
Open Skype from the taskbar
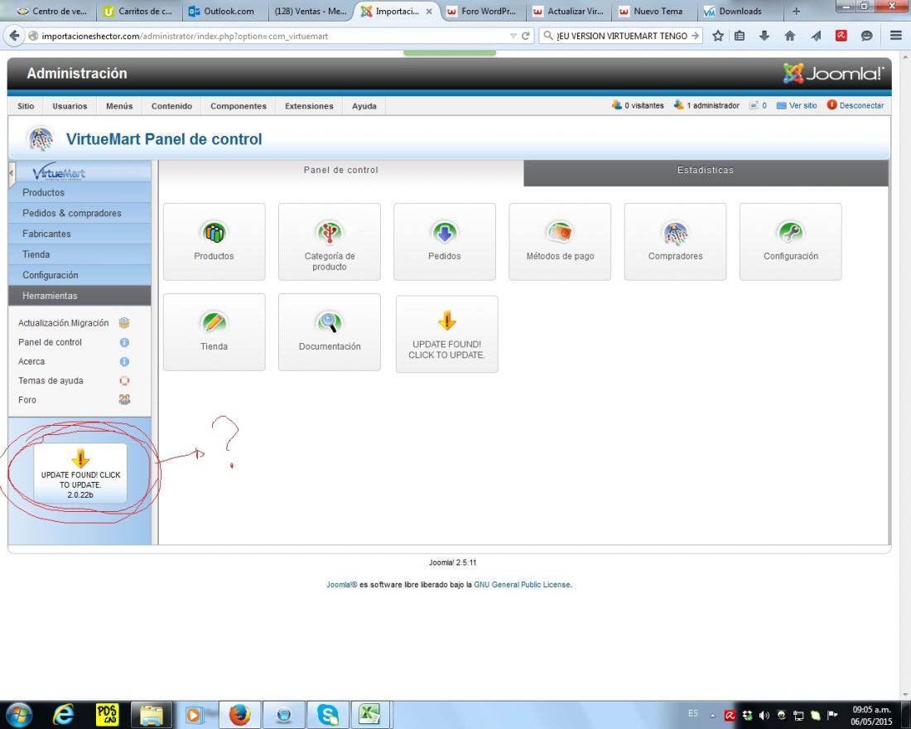click(328, 714)
